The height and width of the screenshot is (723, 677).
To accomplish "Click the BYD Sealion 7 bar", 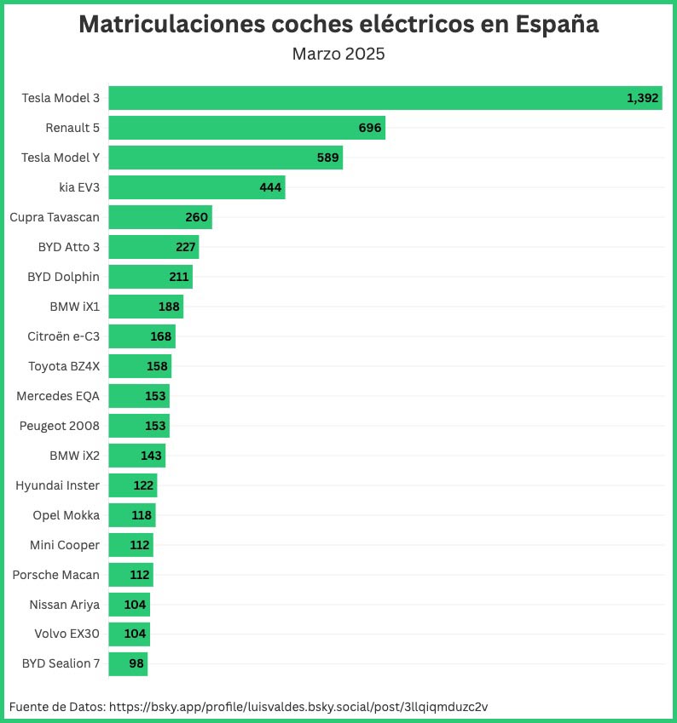I will [128, 664].
